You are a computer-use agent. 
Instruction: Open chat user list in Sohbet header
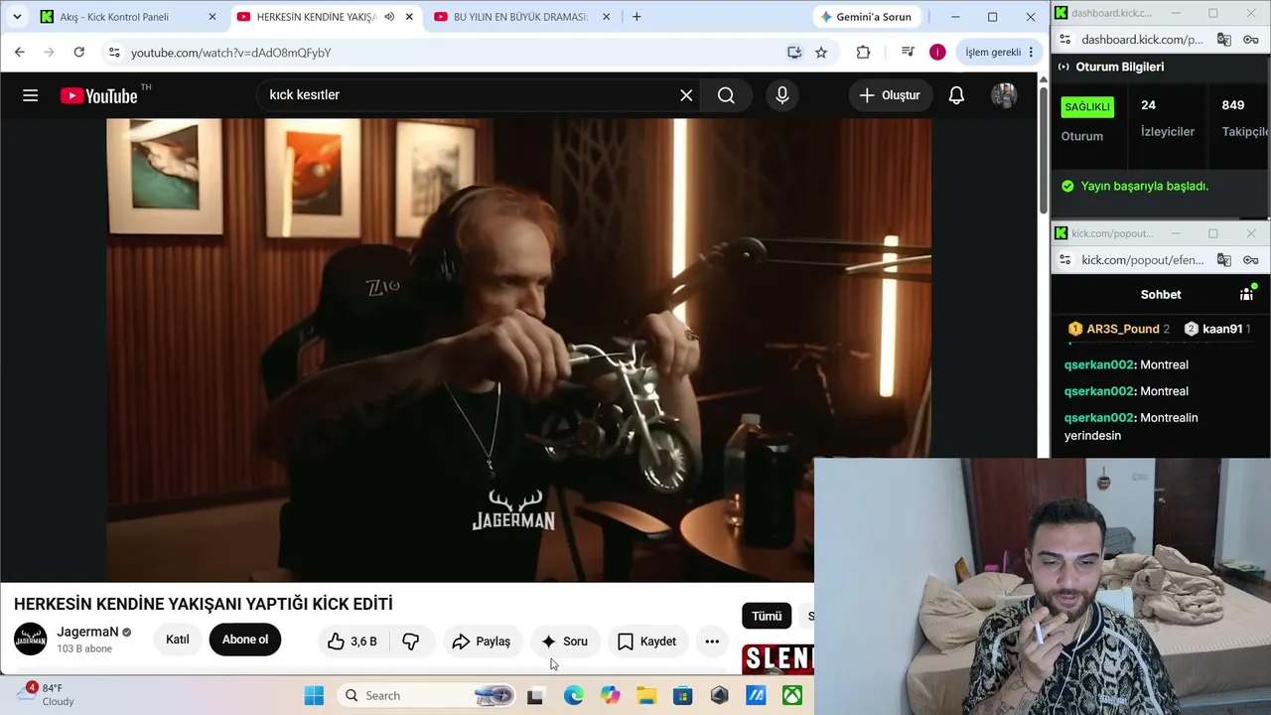point(1246,294)
